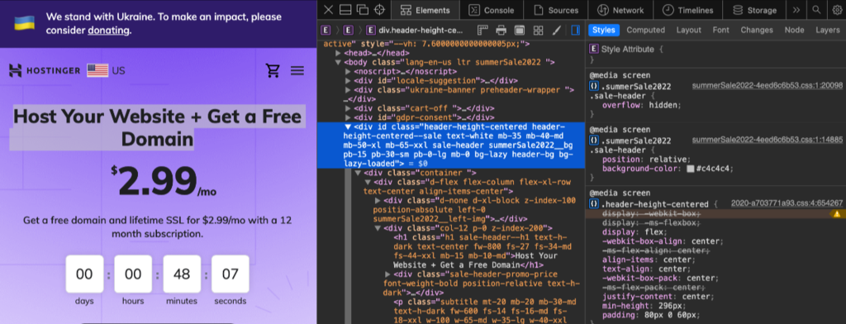Click the #c4c4c4 background color swatch

(x=690, y=169)
